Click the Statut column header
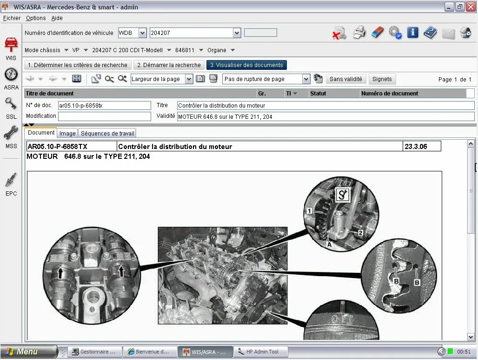The width and height of the screenshot is (478, 360). click(334, 94)
